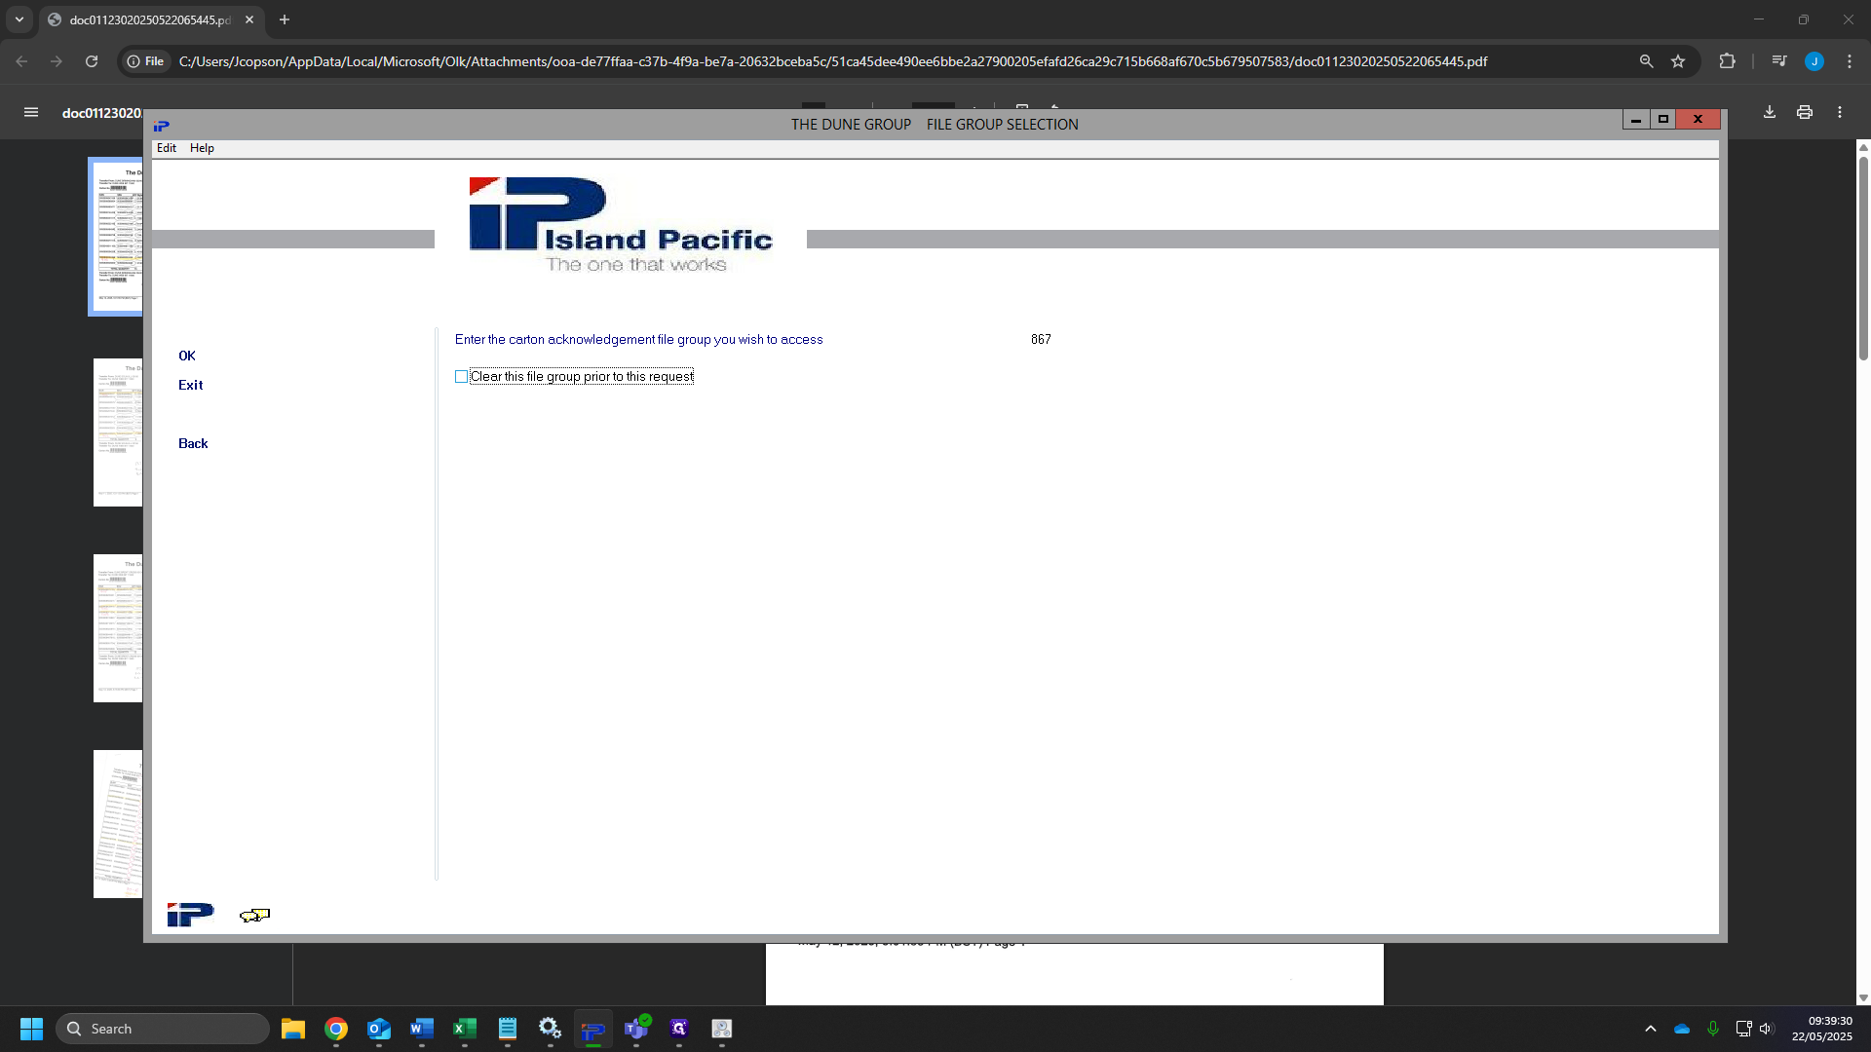Open the PDF viewer more actions menu

point(1840,113)
